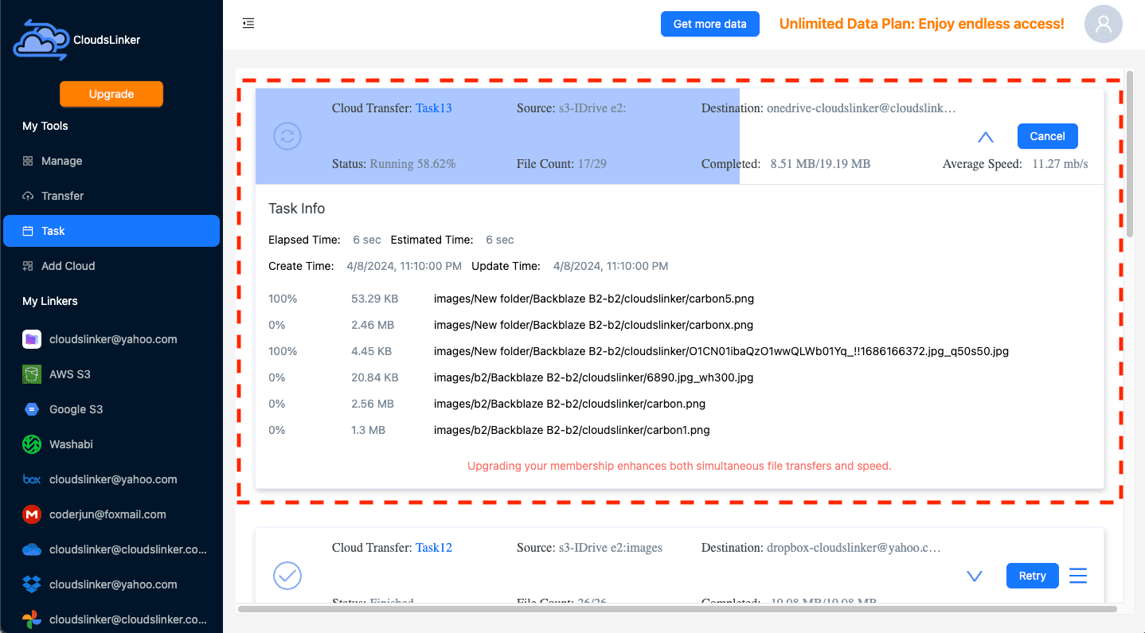
Task: Retry the Task12 transfer
Action: (x=1032, y=576)
